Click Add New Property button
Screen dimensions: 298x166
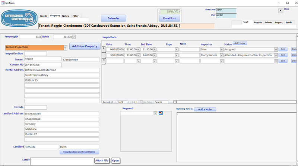point(85,46)
